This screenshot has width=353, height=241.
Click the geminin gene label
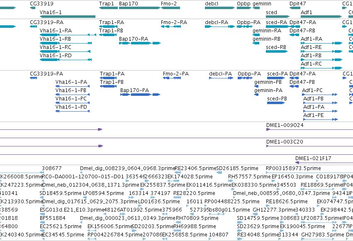262,4
